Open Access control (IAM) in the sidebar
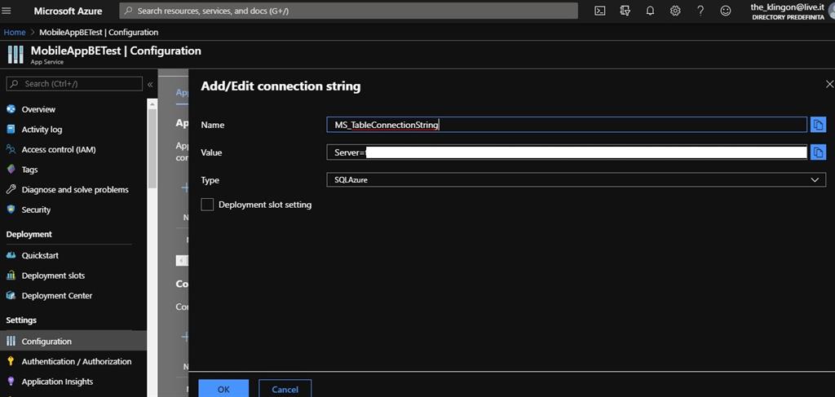 click(59, 149)
